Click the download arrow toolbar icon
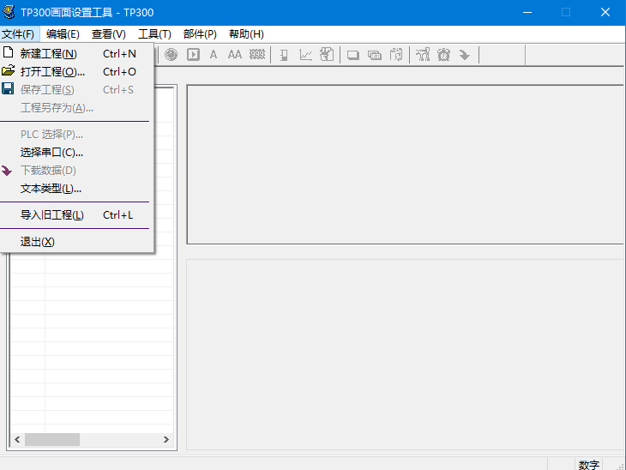Image resolution: width=626 pixels, height=470 pixels. tap(464, 55)
